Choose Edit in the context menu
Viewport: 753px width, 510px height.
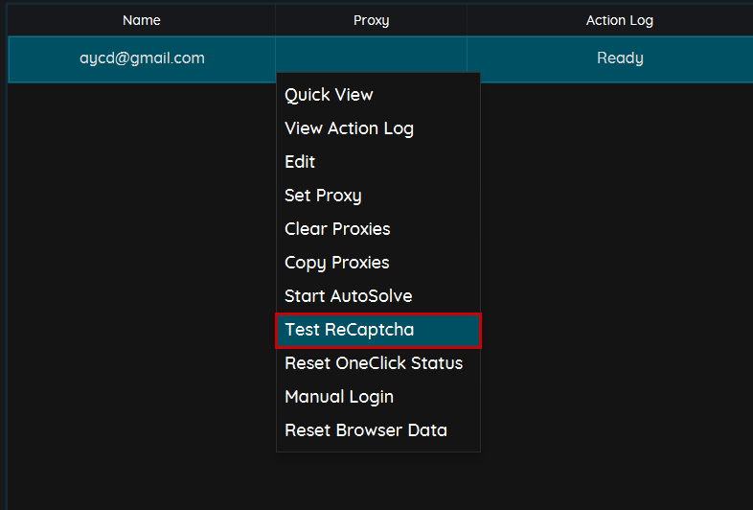[x=300, y=162]
